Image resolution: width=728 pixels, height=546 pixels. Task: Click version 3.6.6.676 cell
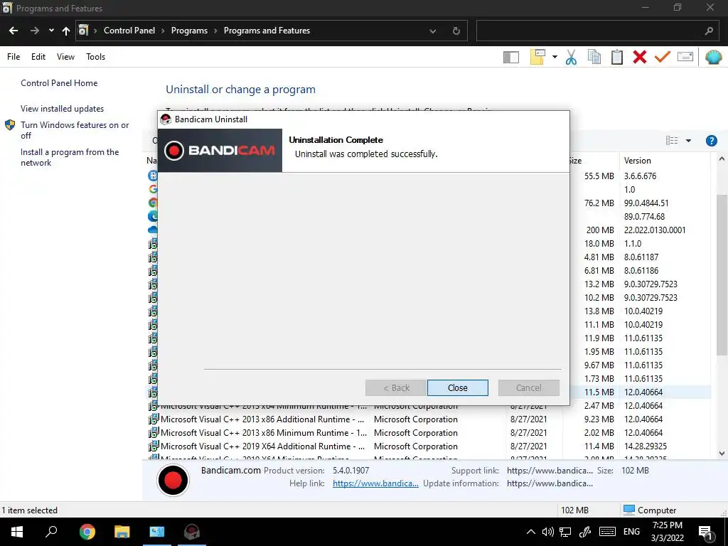pos(641,176)
